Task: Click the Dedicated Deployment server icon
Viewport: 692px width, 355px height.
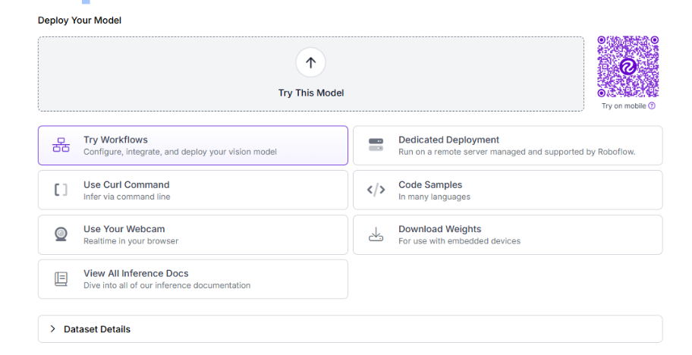Action: pyautogui.click(x=376, y=145)
